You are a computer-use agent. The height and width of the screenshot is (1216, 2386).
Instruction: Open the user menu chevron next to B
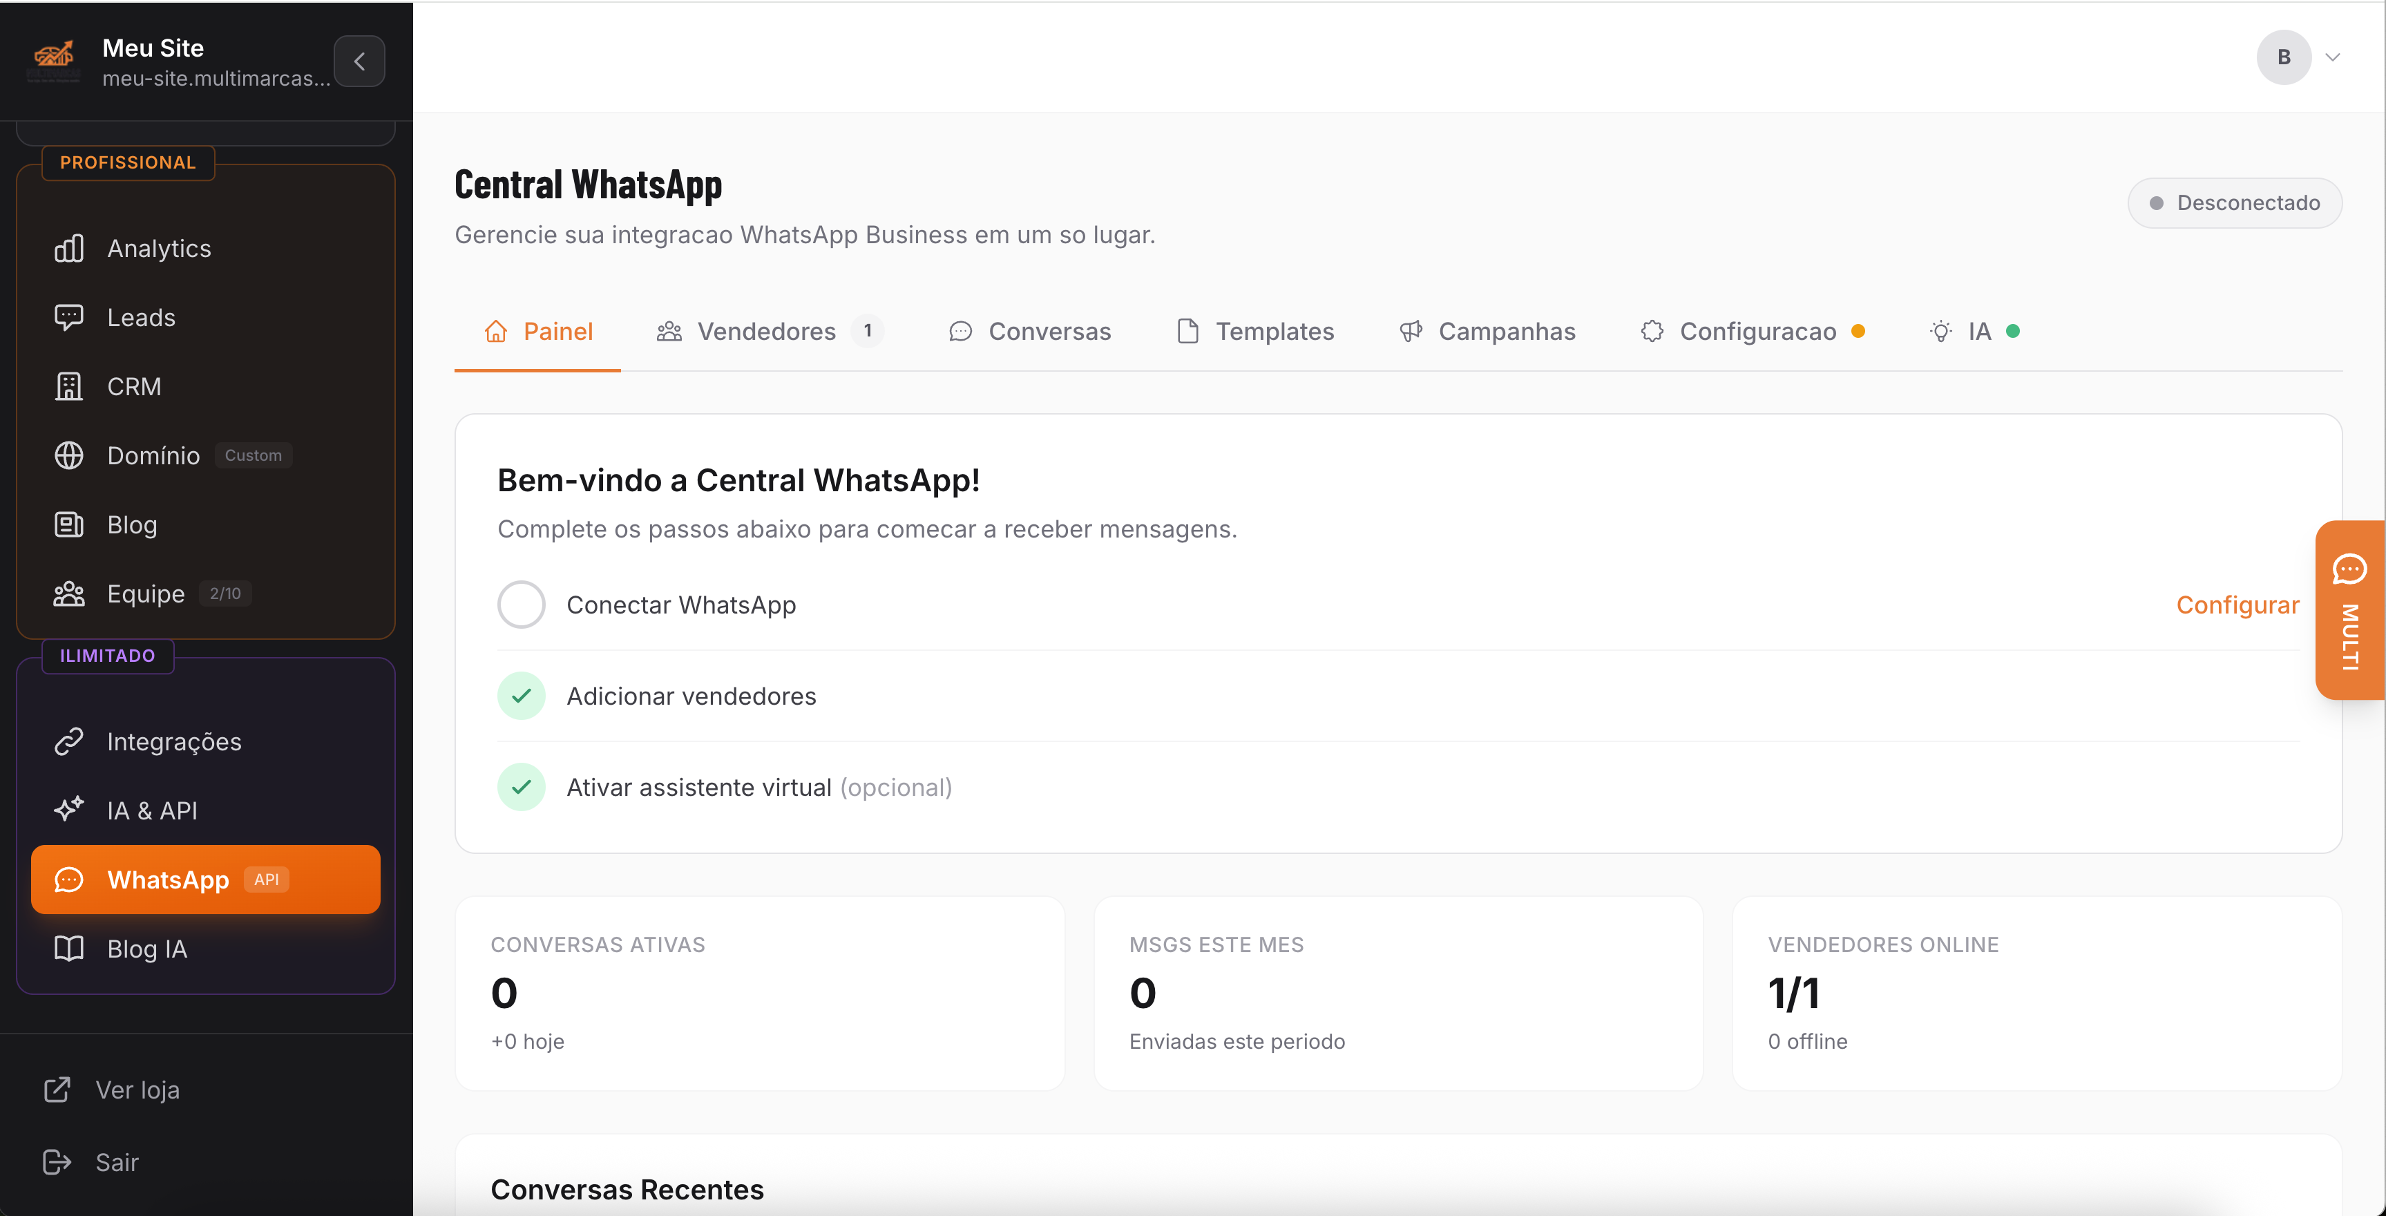pos(2332,57)
